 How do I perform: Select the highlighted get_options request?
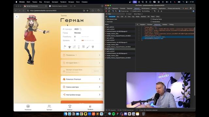pos(120,49)
